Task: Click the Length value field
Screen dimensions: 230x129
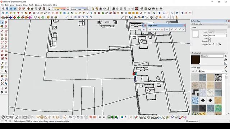Action: pyautogui.click(x=217, y=35)
